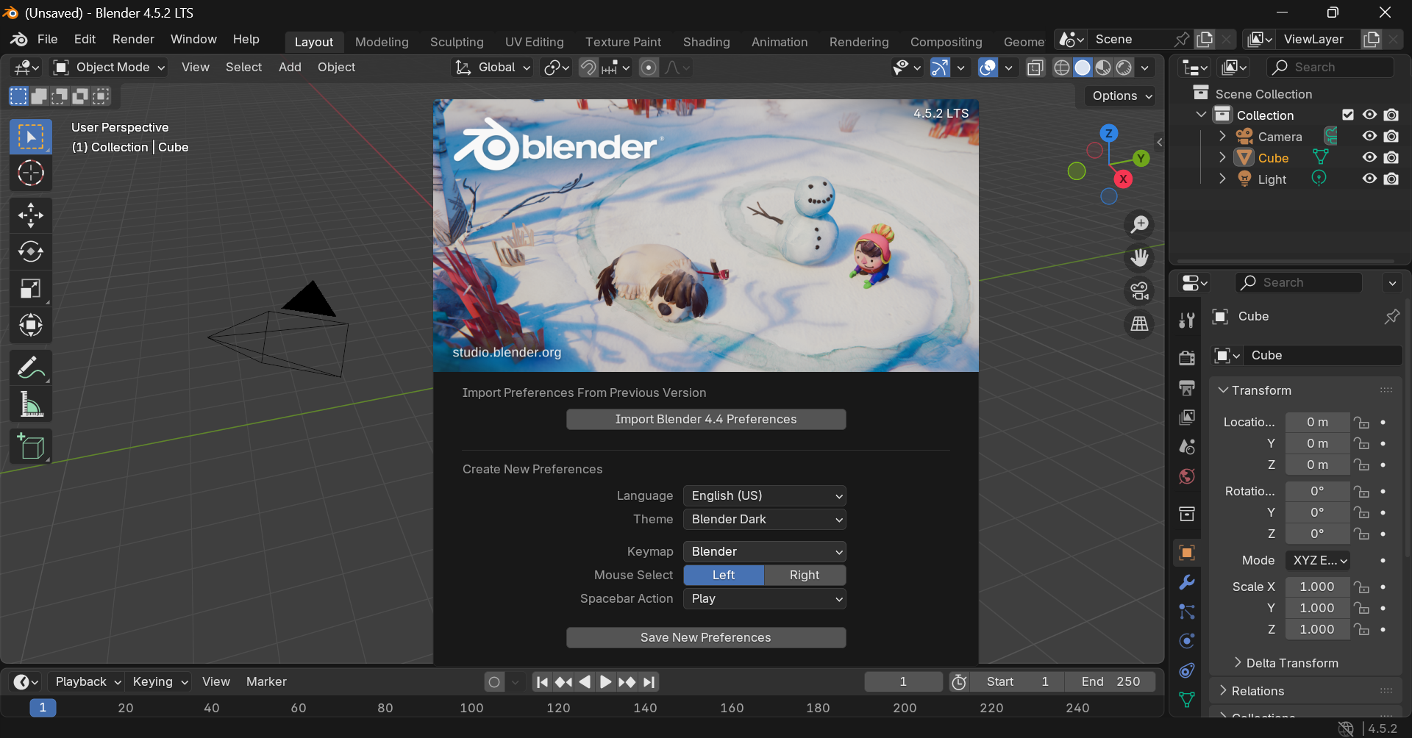Viewport: 1412px width, 738px height.
Task: Switch perspective/orthographic with the grid gizmo
Action: click(1139, 323)
